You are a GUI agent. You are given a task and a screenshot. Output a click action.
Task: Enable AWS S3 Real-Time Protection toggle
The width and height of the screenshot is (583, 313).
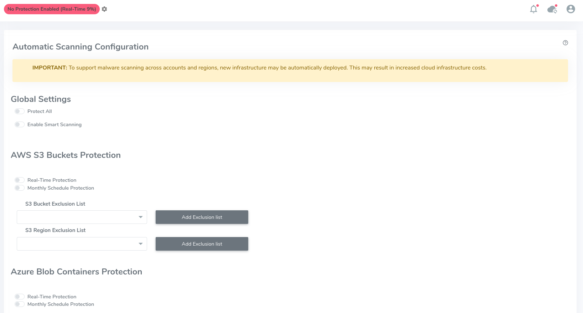(x=20, y=180)
